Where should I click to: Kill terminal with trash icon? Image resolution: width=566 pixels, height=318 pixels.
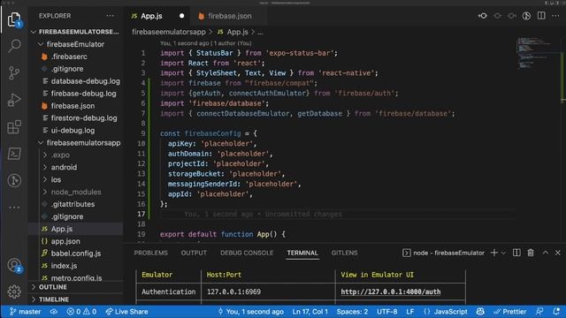[x=531, y=253]
